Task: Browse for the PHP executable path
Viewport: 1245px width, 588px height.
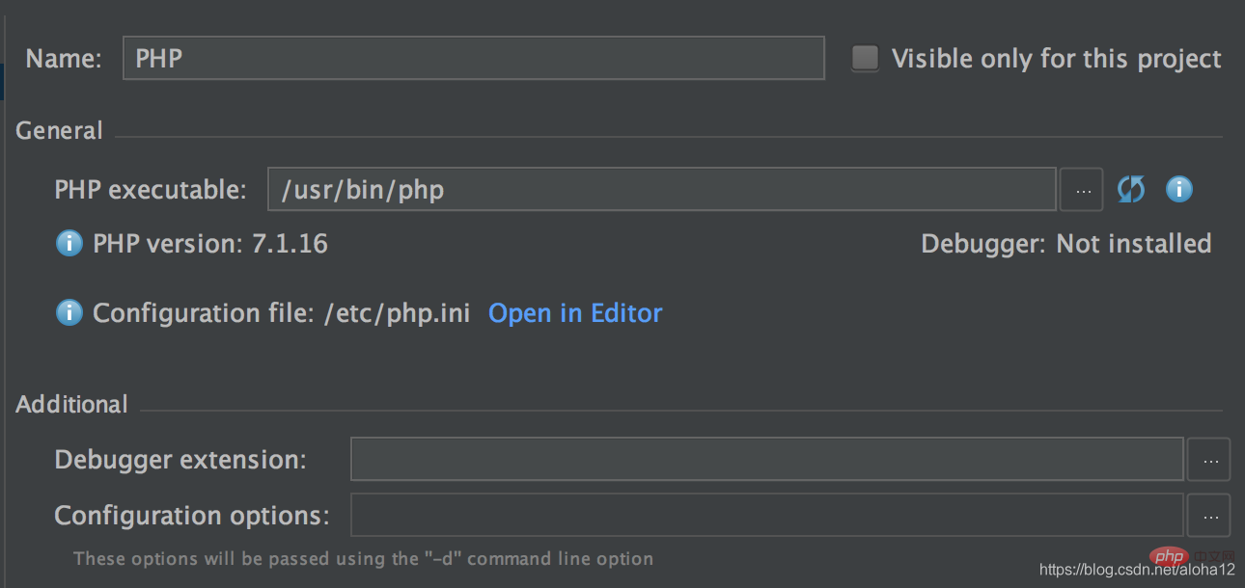Action: (x=1082, y=190)
